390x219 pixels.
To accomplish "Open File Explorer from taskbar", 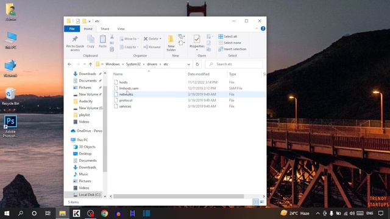I will tap(62, 214).
